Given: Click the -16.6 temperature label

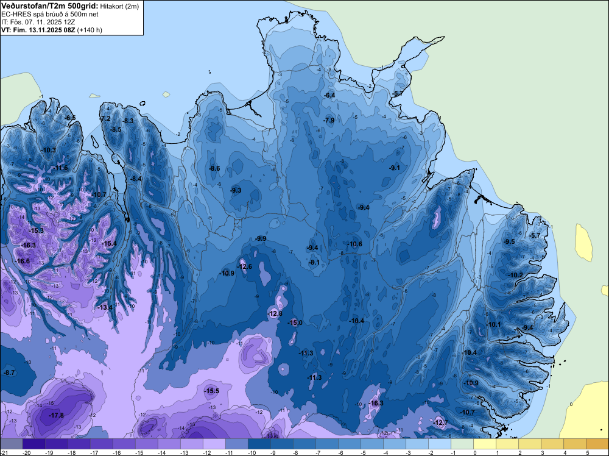Looking at the screenshot, I should point(23,262).
